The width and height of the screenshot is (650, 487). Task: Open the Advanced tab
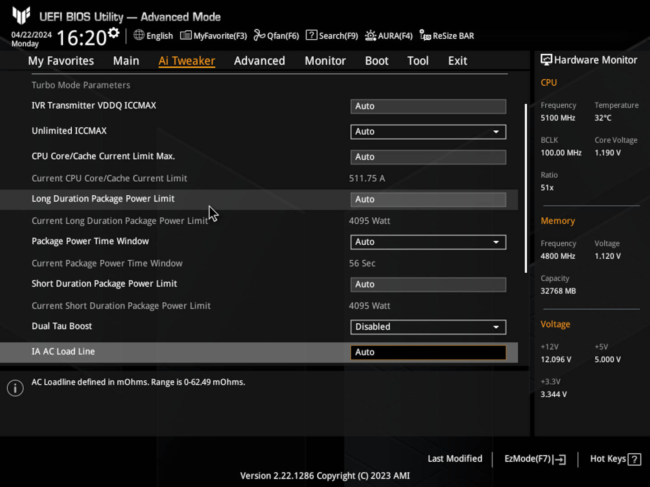click(x=260, y=61)
